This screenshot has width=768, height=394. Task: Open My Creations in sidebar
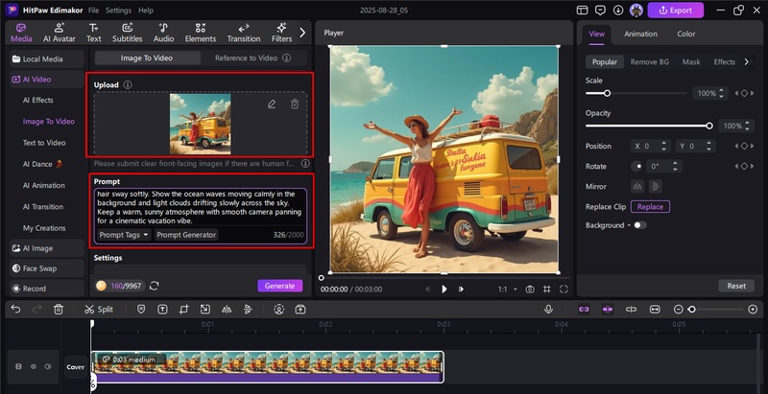coord(44,228)
